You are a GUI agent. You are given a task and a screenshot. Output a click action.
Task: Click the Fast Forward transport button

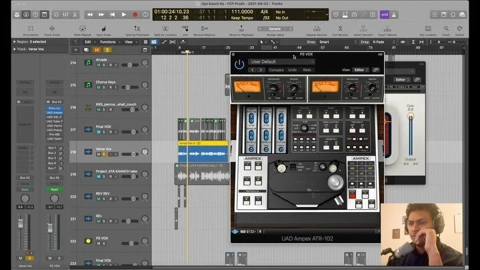(101, 15)
